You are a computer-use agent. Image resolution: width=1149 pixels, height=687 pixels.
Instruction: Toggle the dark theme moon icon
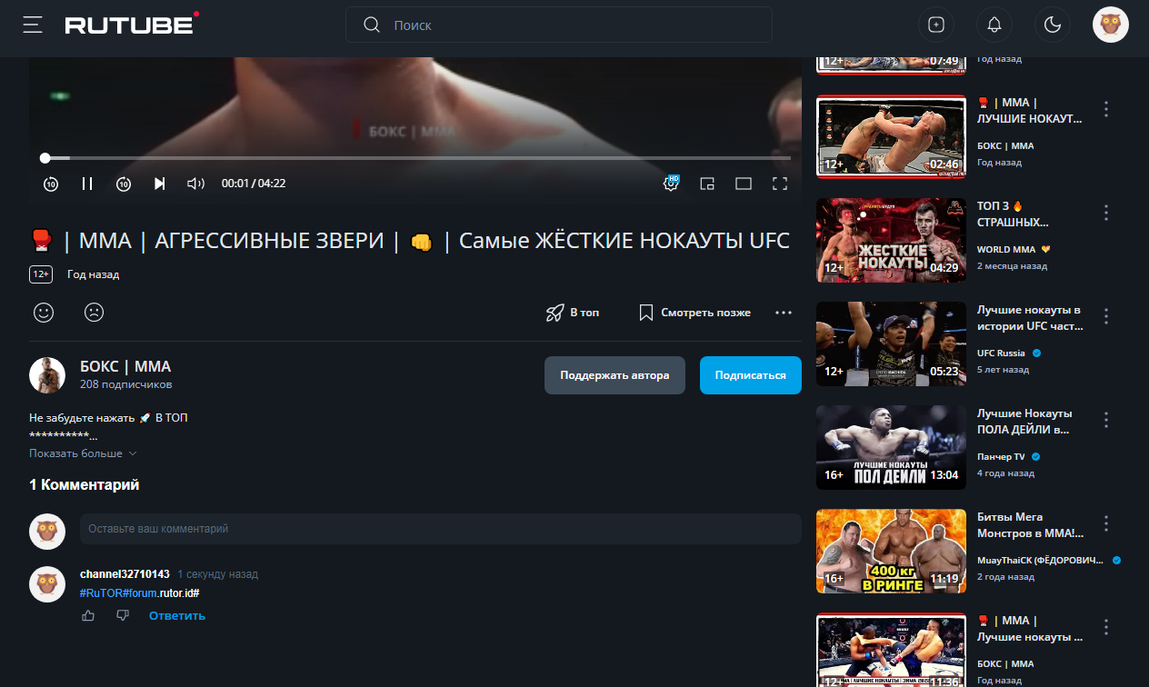click(1053, 25)
